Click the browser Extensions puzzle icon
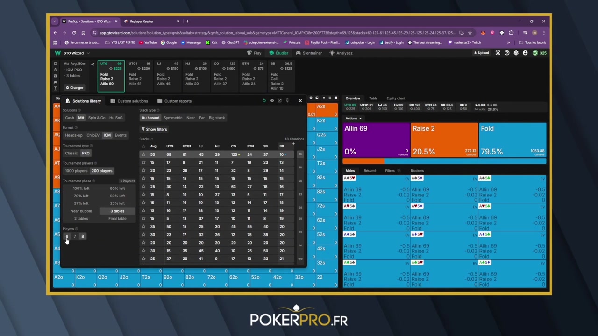 [x=511, y=33]
